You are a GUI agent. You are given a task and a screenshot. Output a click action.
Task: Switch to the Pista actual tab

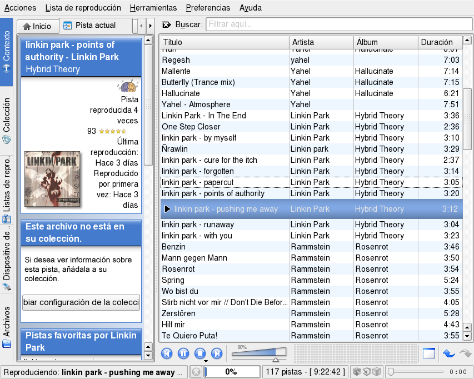(x=96, y=26)
